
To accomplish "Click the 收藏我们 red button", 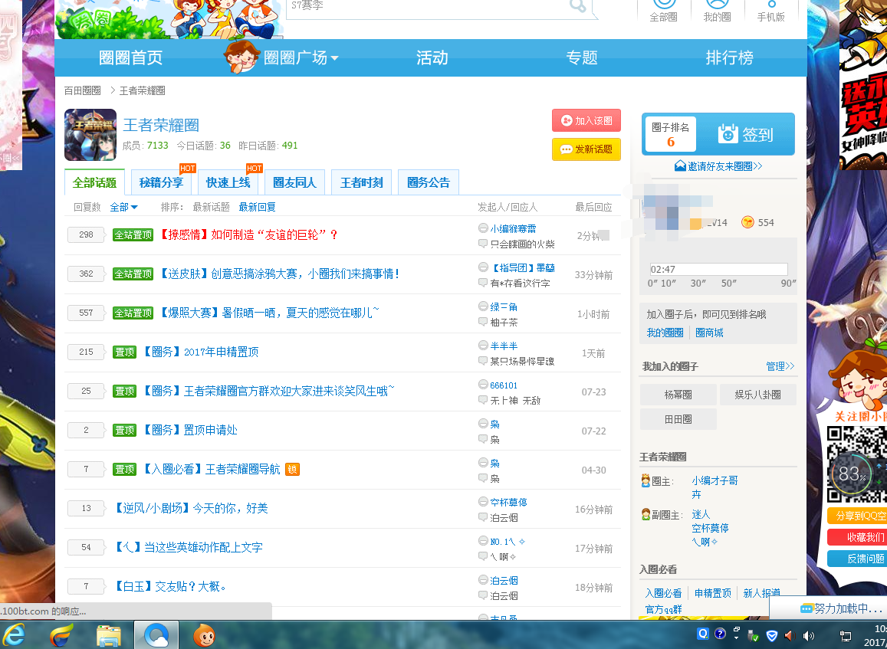I will (857, 537).
